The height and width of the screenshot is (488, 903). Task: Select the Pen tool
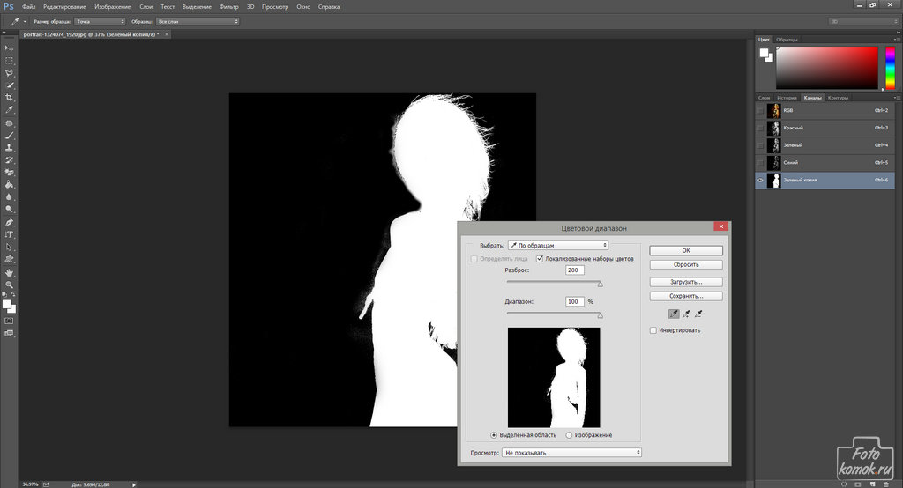[x=9, y=222]
